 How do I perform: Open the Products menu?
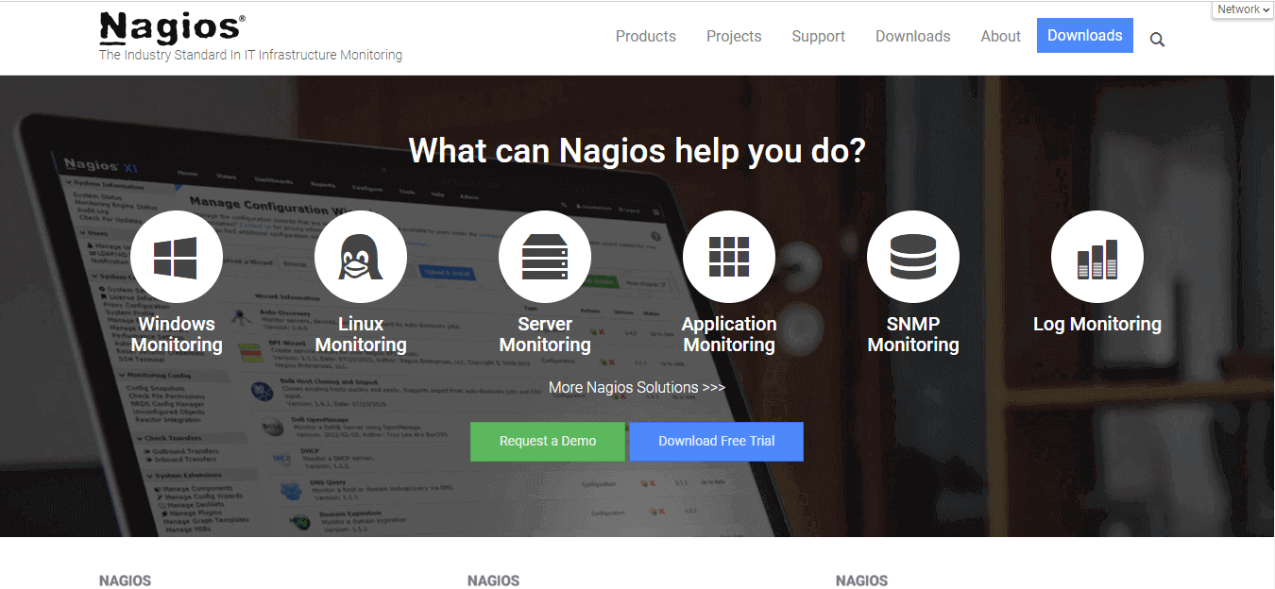pos(645,36)
